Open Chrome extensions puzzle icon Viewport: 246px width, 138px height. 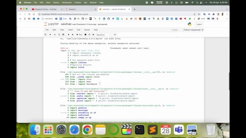coord(214,14)
